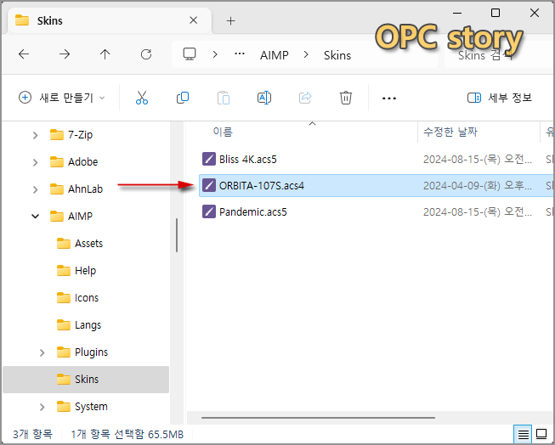Close the Skins tab

[x=193, y=20]
